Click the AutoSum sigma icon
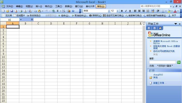Screen dimensions: 182x103 58,11
